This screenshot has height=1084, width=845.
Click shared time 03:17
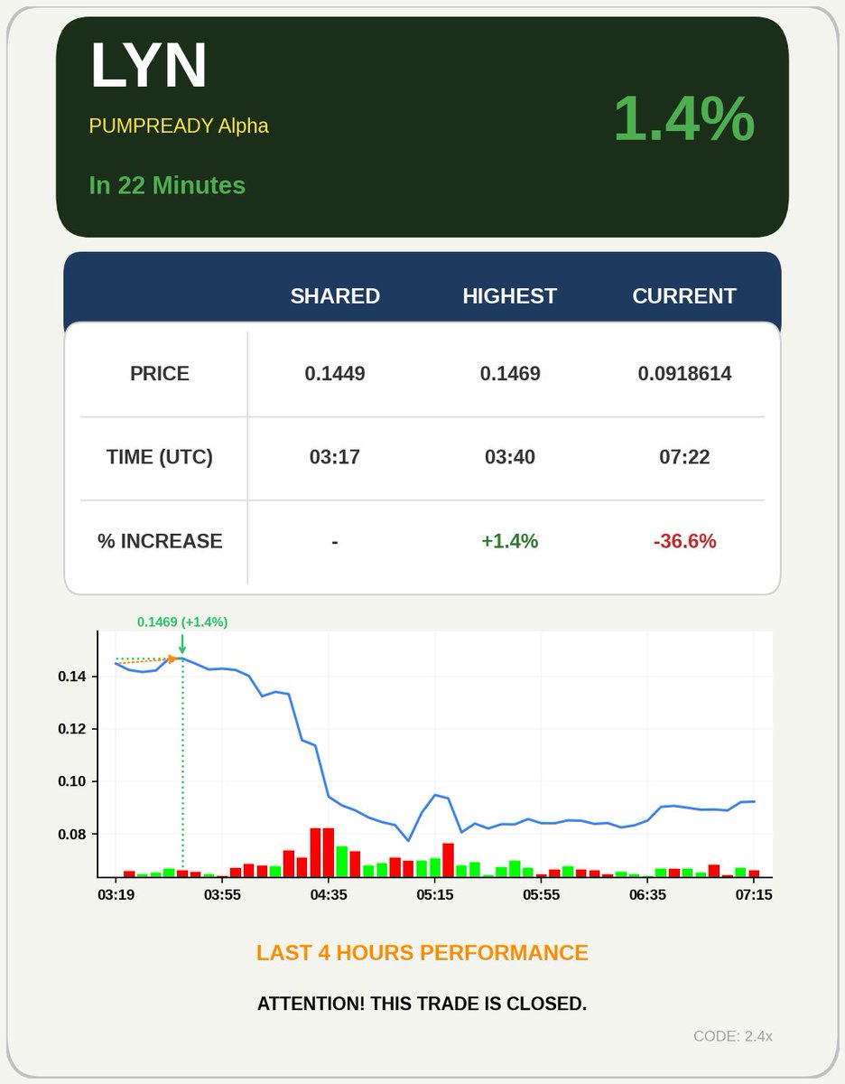click(335, 457)
